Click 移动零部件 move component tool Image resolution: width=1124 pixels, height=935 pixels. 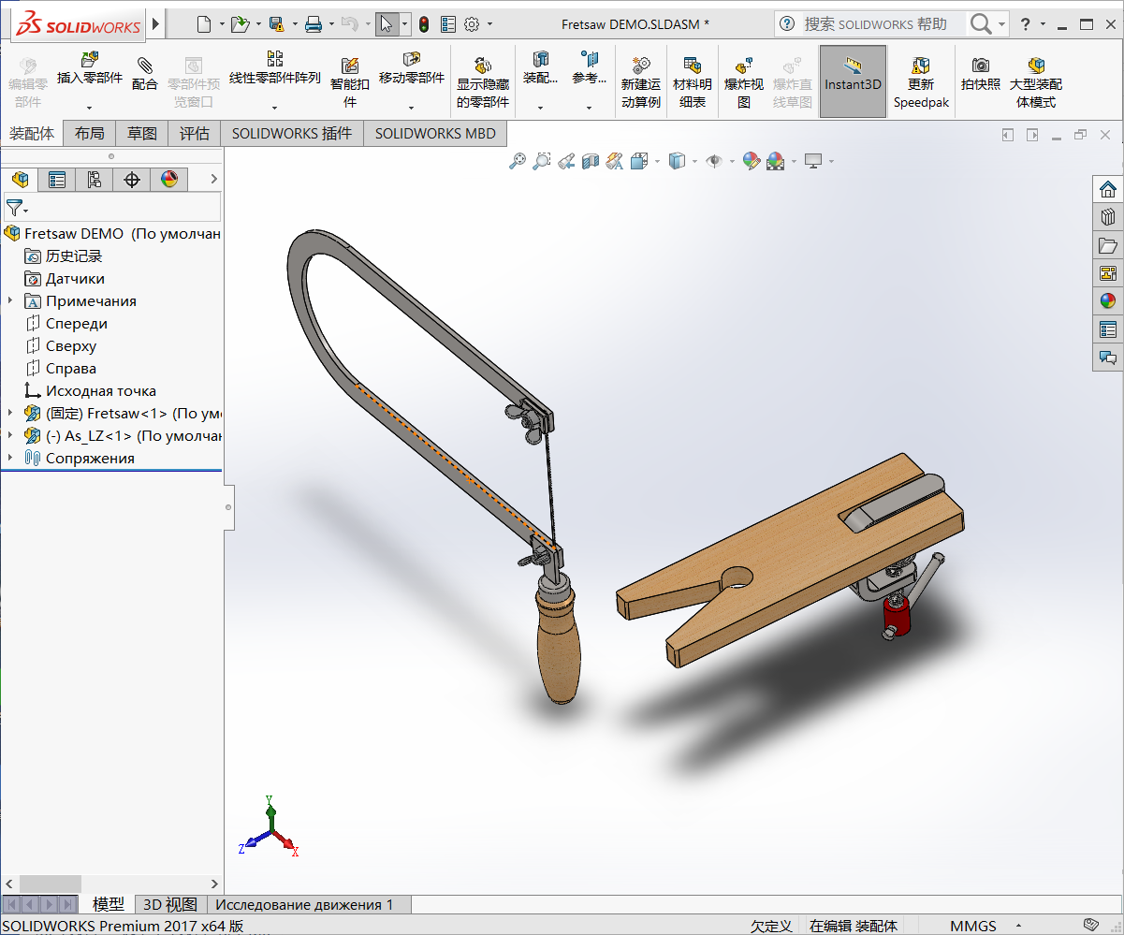pos(412,69)
